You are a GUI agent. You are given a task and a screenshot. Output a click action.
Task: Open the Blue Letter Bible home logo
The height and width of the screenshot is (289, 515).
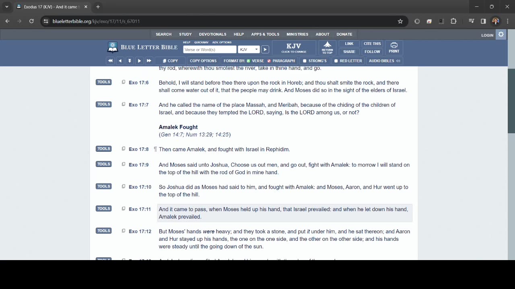[142, 47]
